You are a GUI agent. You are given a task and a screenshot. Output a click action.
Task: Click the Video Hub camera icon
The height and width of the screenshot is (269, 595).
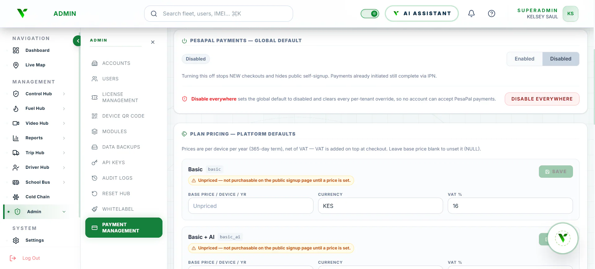[x=16, y=123]
